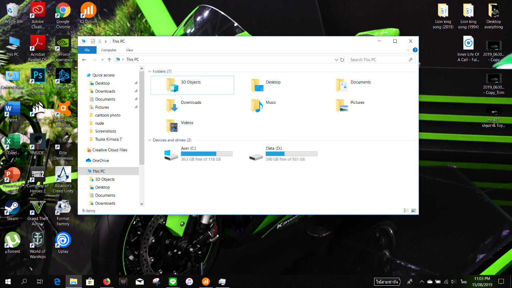
Task: Click the navigation pane scroll up arrow
Action: coord(142,69)
